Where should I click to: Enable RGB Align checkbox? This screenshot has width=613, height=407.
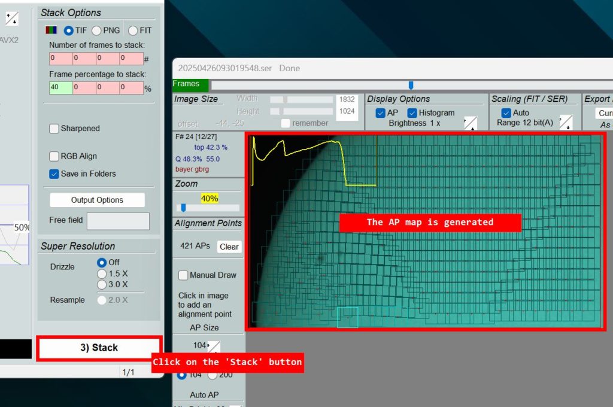[x=54, y=156]
